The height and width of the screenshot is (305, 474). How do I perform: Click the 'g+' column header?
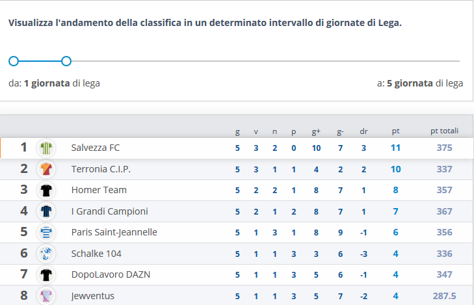click(x=316, y=131)
